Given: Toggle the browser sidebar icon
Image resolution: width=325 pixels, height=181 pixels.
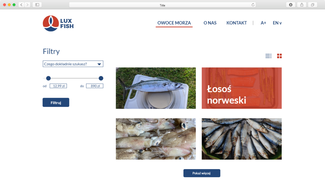Looking at the screenshot, I should pos(37,5).
